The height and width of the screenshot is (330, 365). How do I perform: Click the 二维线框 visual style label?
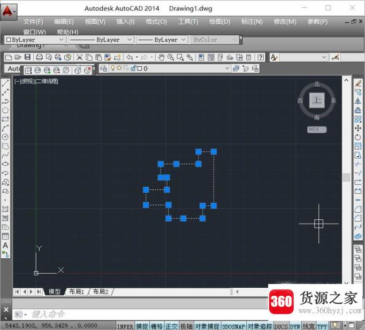tap(47, 81)
